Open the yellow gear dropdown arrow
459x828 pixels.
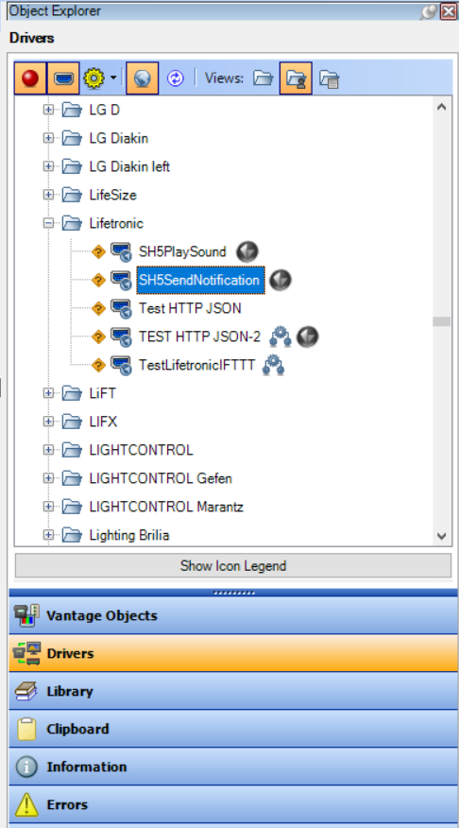[x=113, y=78]
